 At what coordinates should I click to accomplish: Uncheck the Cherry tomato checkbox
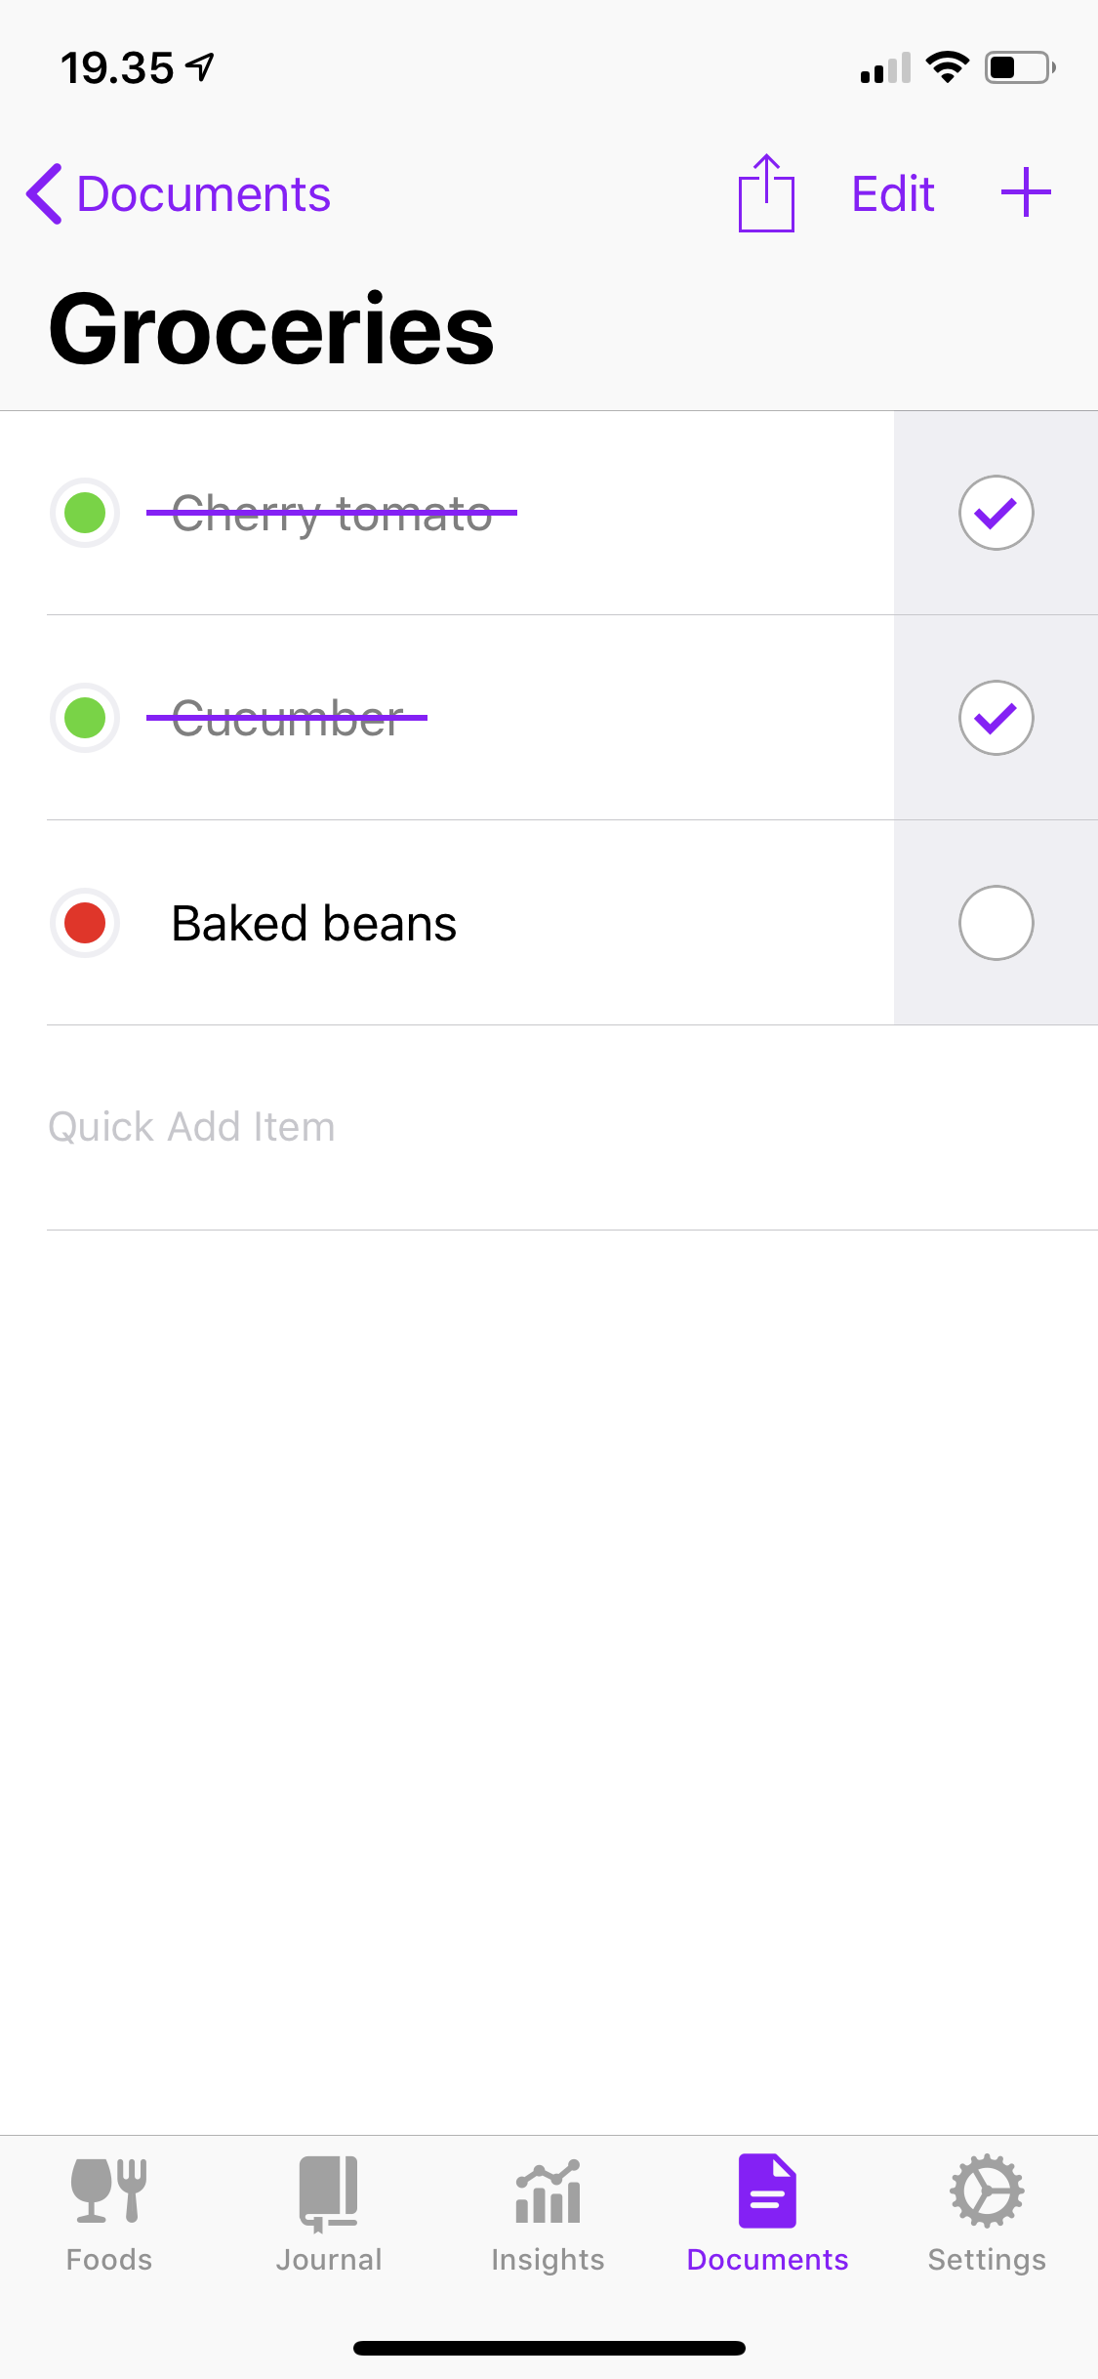click(996, 513)
